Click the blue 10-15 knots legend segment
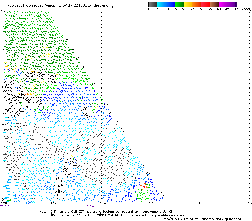This screenshot has width=252, height=221. tap(170, 4)
